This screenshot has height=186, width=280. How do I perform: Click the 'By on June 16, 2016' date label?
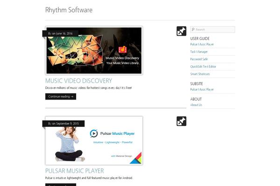pos(60,33)
